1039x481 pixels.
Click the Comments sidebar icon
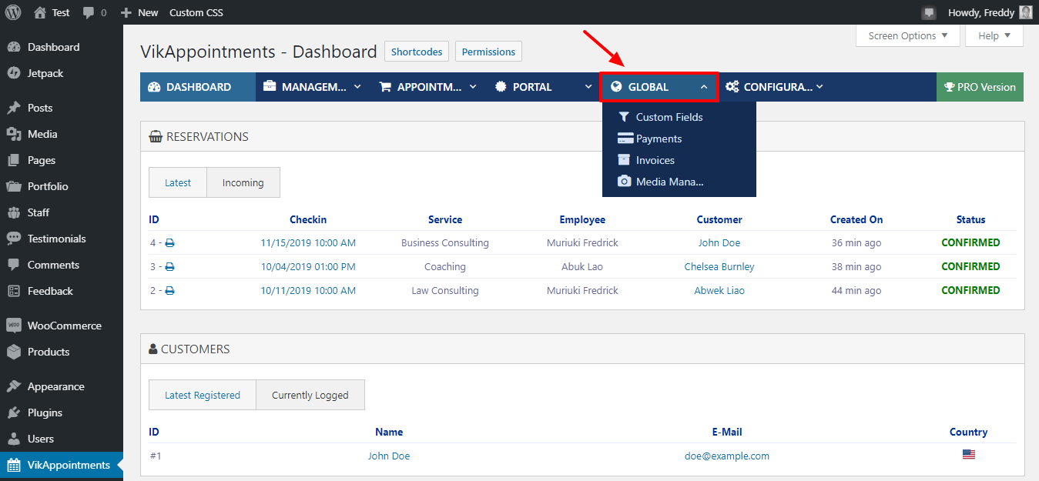[14, 265]
